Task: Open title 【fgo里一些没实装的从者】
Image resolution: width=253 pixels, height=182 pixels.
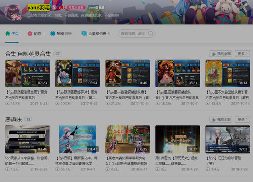Action: pos(127,95)
